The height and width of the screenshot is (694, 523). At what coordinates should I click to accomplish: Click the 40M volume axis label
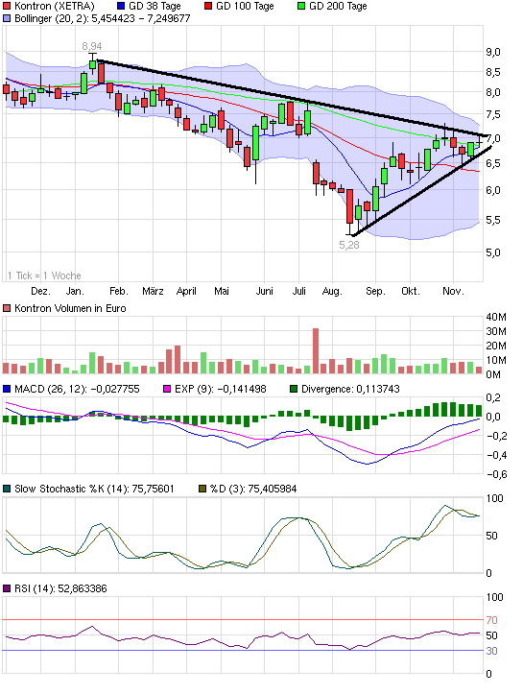496,317
